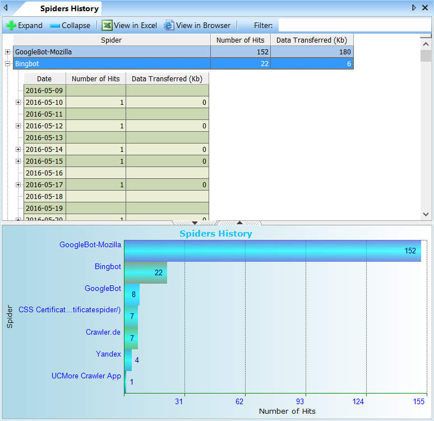Viewport: 434px width, 421px height.
Task: Click nested Data Transferred (Kb) header
Action: coord(167,79)
